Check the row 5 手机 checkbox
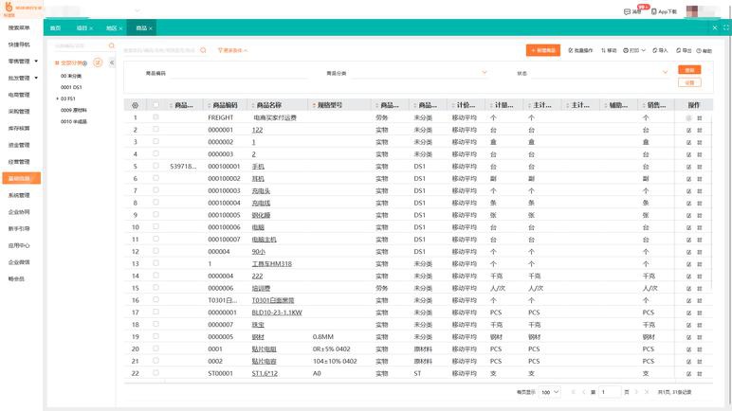Image resolution: width=732 pixels, height=411 pixels. pyautogui.click(x=156, y=166)
